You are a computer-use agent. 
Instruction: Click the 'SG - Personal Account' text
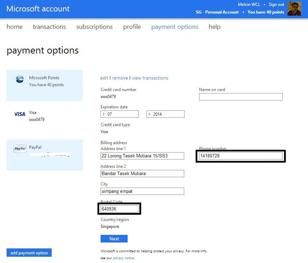tap(217, 12)
